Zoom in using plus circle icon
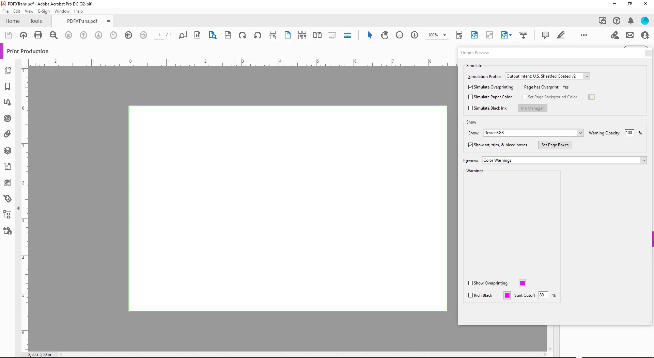This screenshot has height=358, width=654. [415, 35]
